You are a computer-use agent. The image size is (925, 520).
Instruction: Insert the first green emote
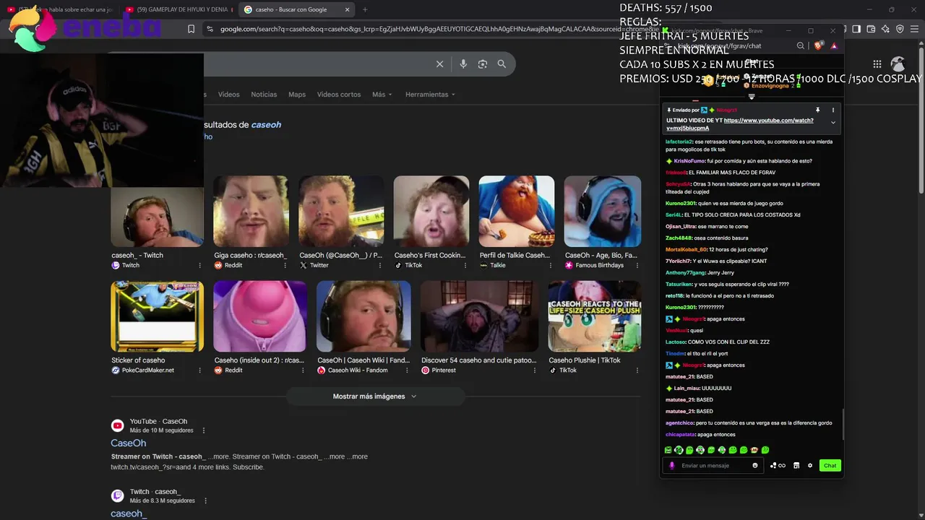point(668,450)
